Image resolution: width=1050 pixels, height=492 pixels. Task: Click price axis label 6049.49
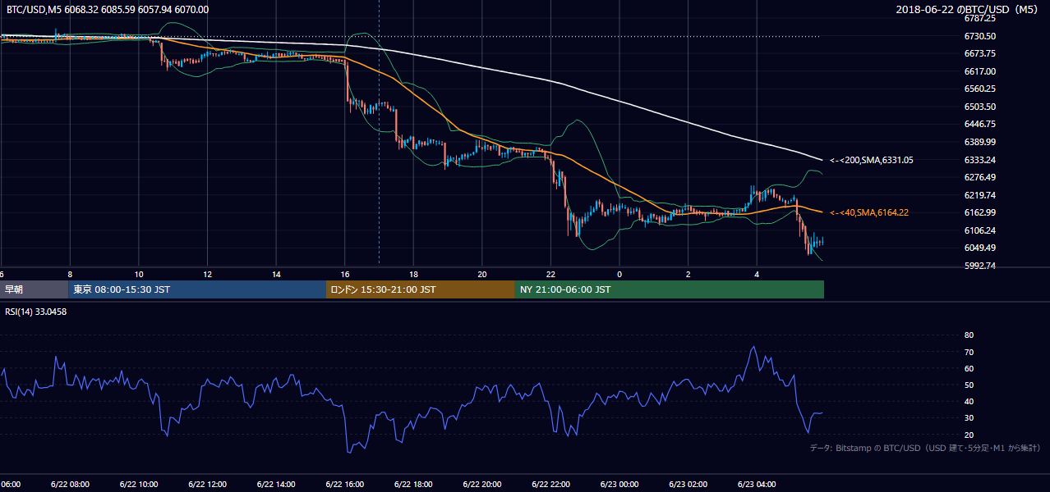(x=980, y=248)
